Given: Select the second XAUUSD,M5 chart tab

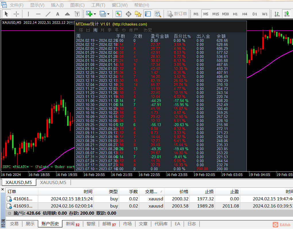Looking at the screenshot, I should tap(53, 182).
